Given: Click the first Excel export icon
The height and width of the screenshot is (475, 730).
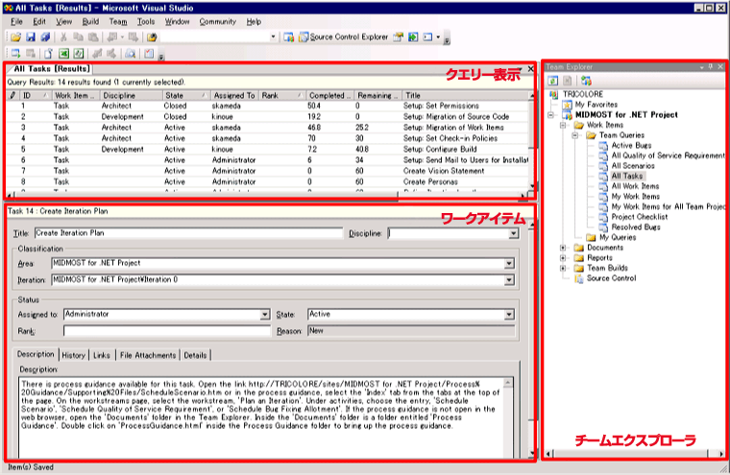Looking at the screenshot, I should click(x=63, y=54).
